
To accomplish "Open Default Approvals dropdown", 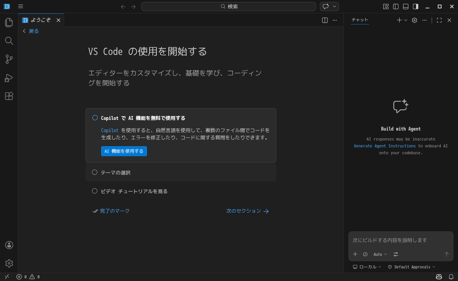I will click(x=411, y=267).
